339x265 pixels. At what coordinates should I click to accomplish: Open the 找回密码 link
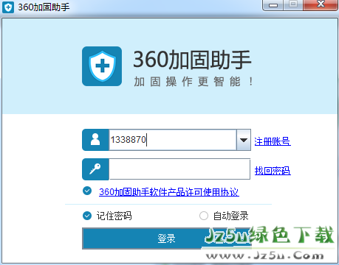[x=273, y=171]
